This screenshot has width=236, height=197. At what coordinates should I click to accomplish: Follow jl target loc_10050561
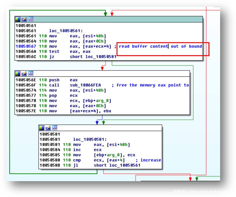tap(124, 165)
